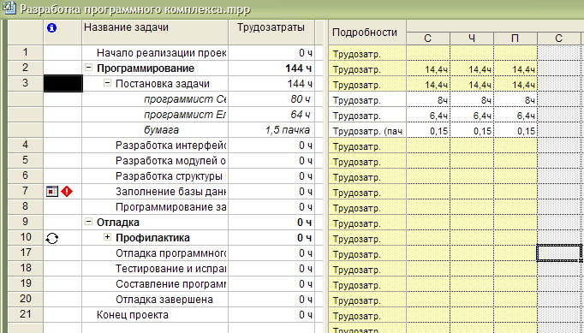Click the Название задачи column header
Image resolution: width=584 pixels, height=333 pixels.
pos(155,32)
